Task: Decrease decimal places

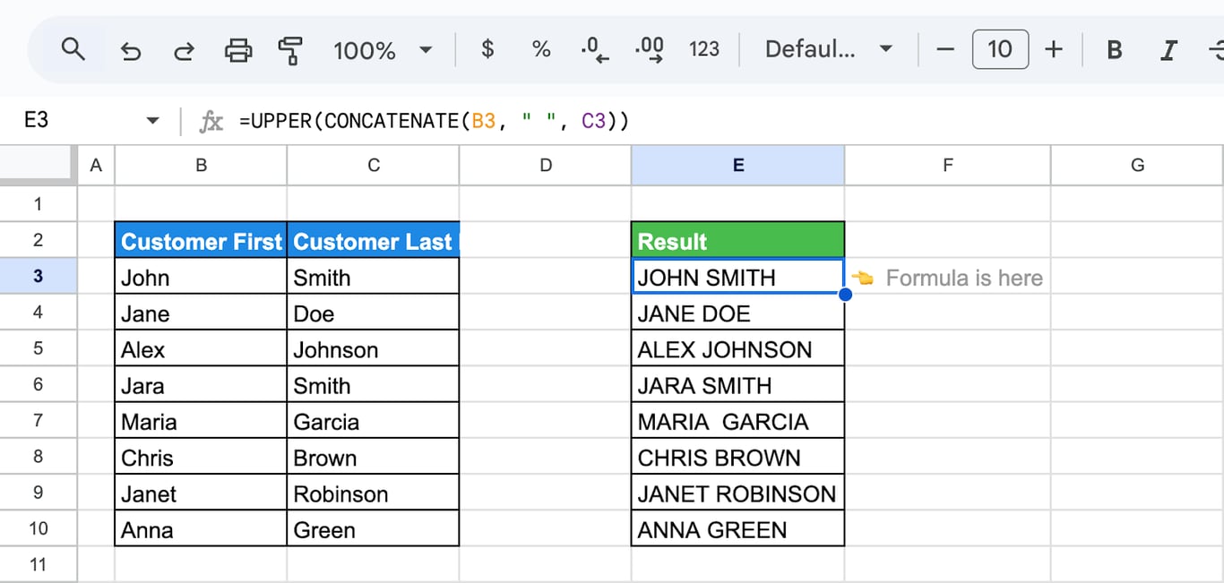Action: pos(595,49)
